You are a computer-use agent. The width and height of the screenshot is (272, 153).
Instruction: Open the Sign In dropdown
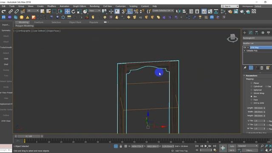(230, 6)
